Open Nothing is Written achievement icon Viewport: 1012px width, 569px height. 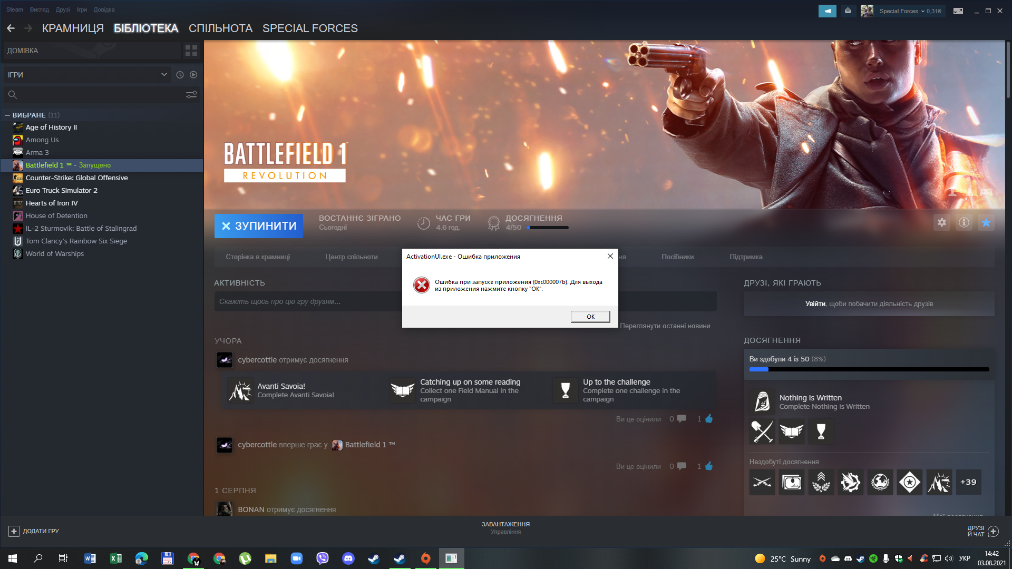tap(762, 401)
